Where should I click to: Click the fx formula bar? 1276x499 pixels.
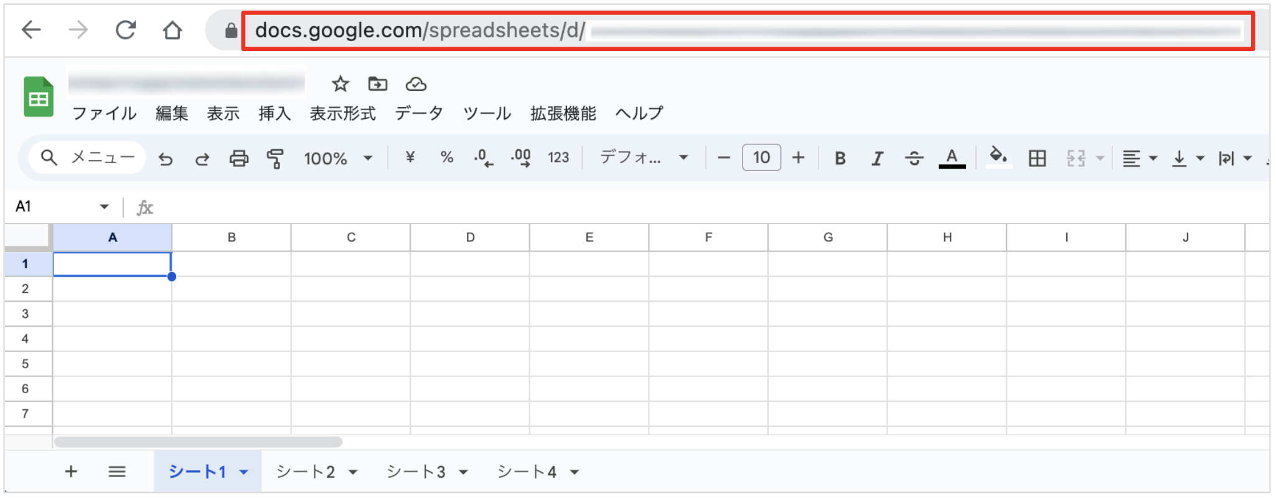pyautogui.click(x=703, y=207)
